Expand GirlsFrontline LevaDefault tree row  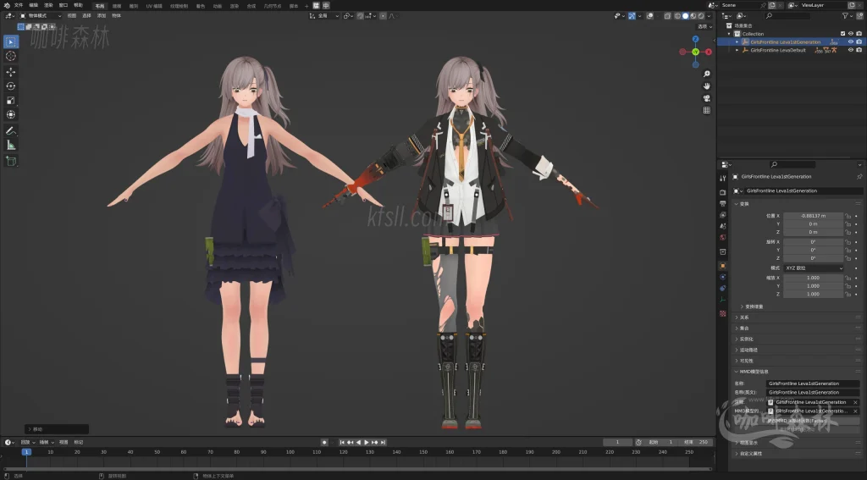[x=737, y=50]
